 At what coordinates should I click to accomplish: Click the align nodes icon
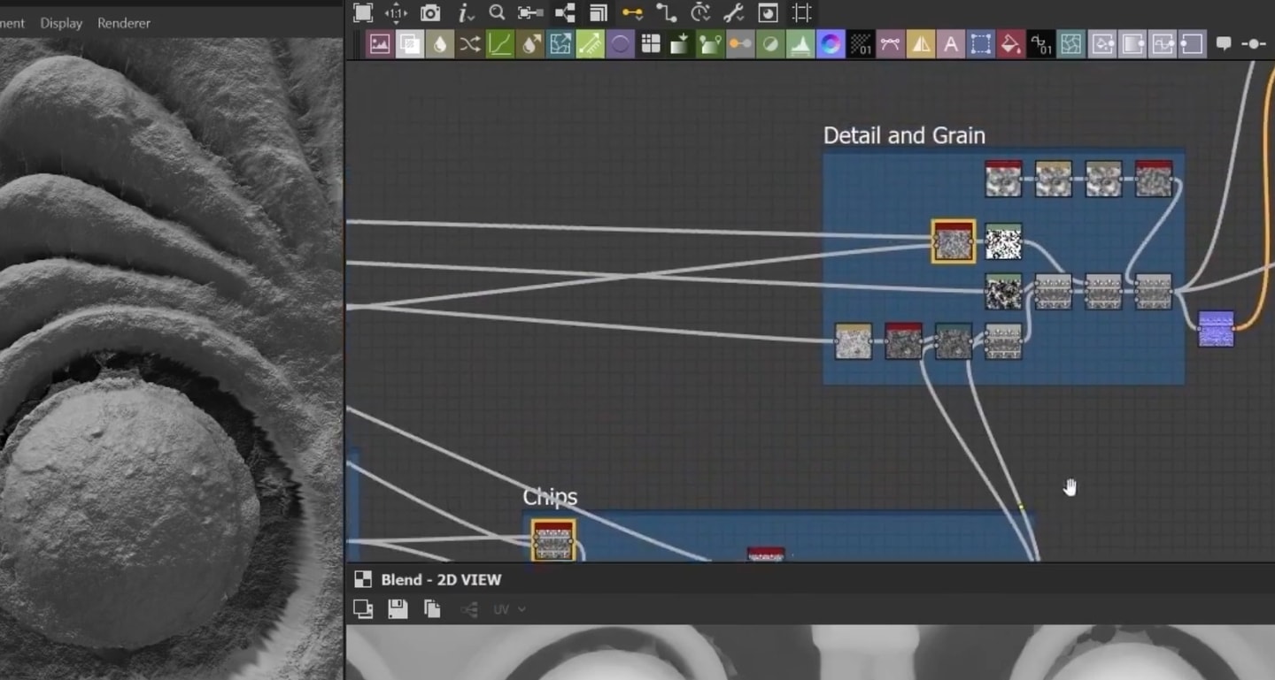(530, 12)
